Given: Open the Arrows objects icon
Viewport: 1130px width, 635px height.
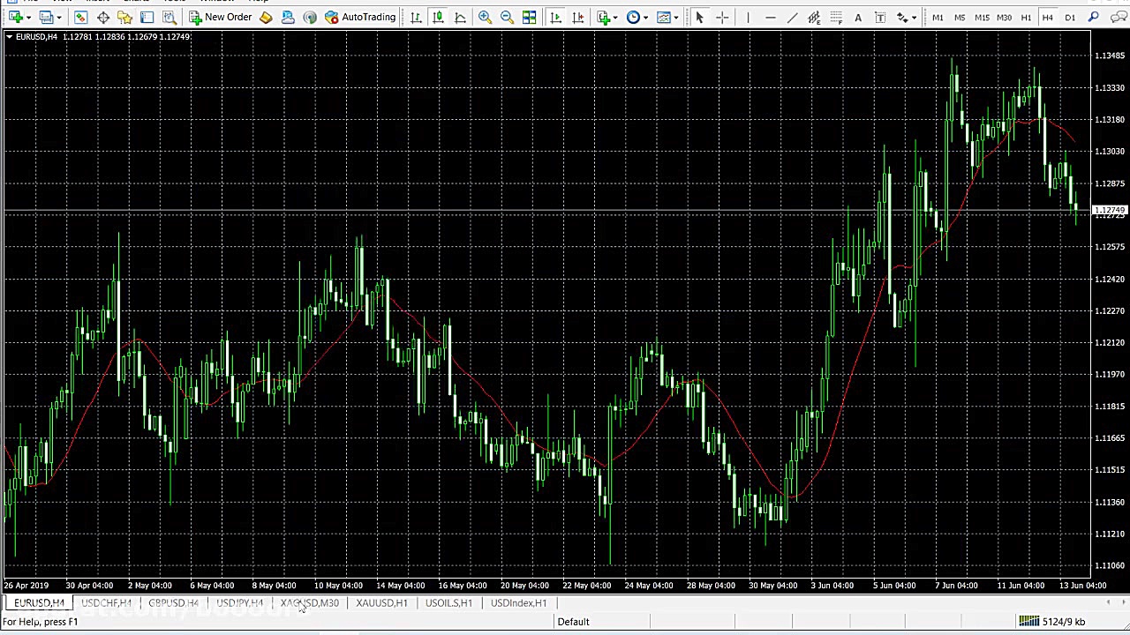Looking at the screenshot, I should point(902,17).
